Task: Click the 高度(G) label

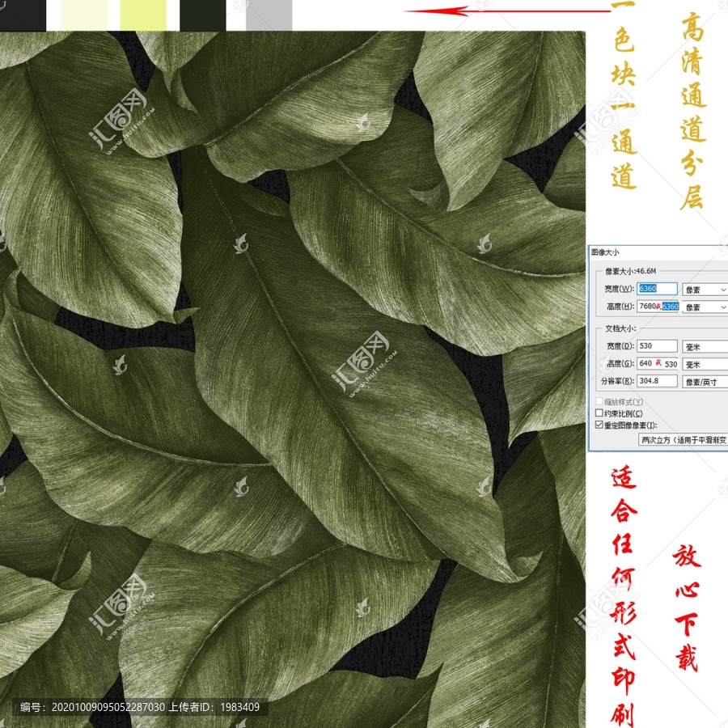Action: point(620,363)
